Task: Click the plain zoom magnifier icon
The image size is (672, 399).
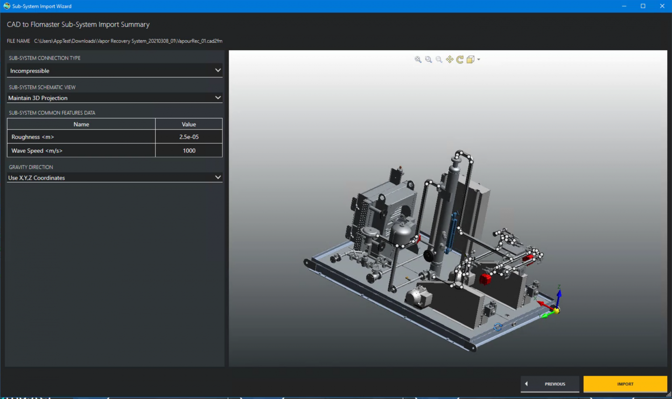Action: 439,59
